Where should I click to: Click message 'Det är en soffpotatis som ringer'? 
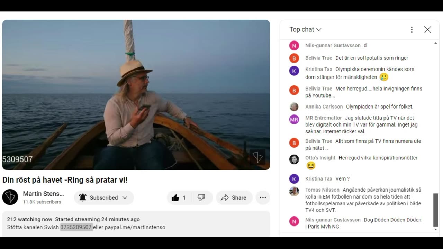click(372, 58)
